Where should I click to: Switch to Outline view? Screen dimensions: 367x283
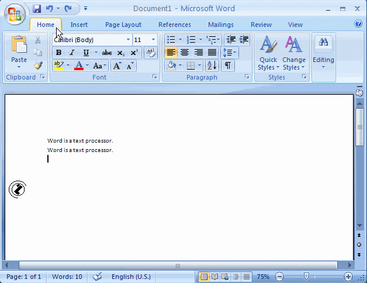(x=236, y=277)
